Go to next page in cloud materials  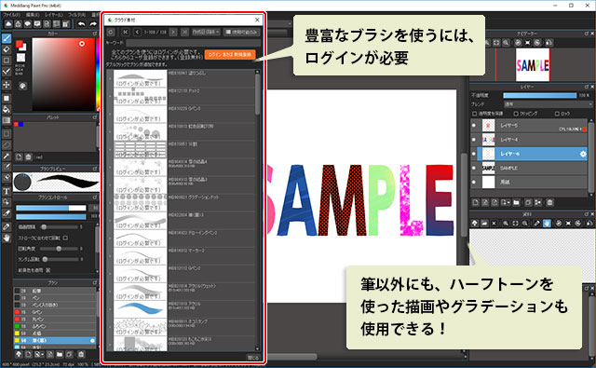[x=173, y=33]
